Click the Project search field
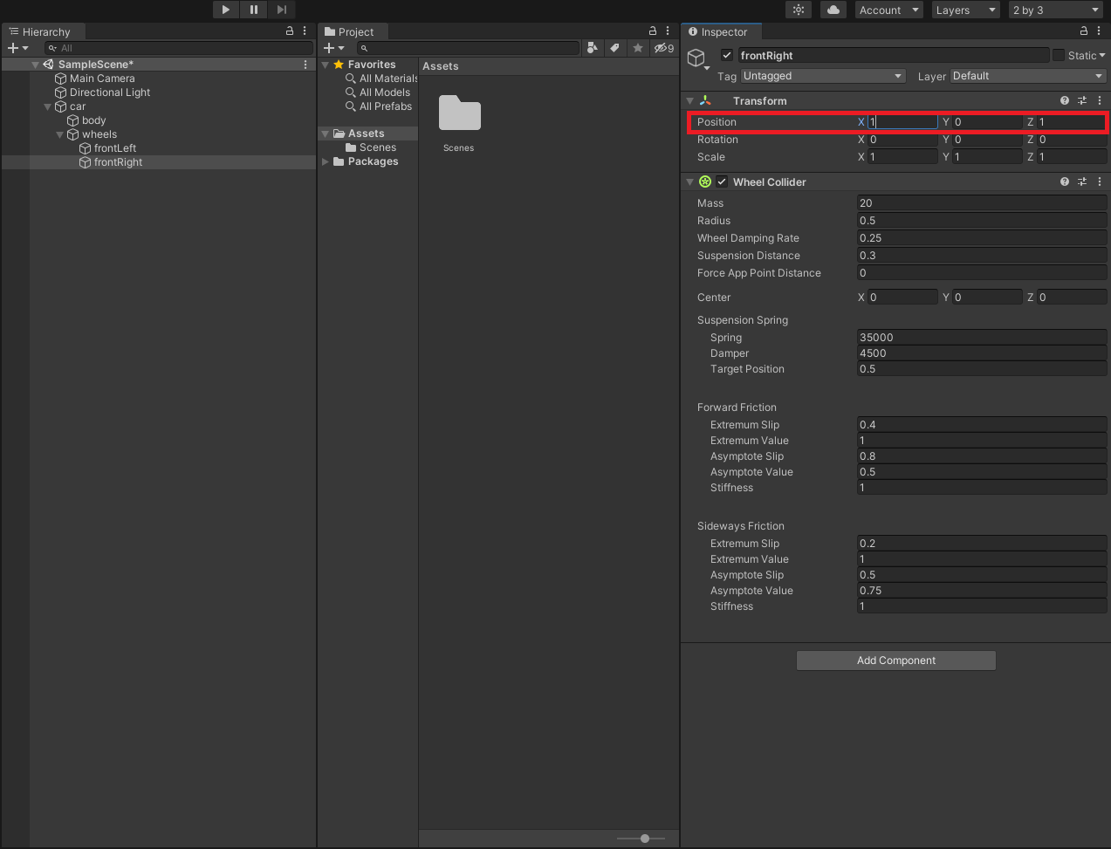Viewport: 1111px width, 849px height. coord(468,48)
